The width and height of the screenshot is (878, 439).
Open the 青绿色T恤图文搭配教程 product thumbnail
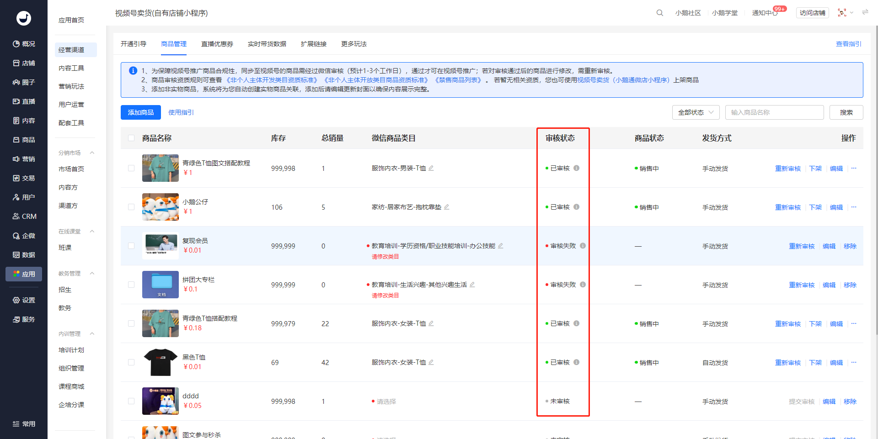pos(160,168)
